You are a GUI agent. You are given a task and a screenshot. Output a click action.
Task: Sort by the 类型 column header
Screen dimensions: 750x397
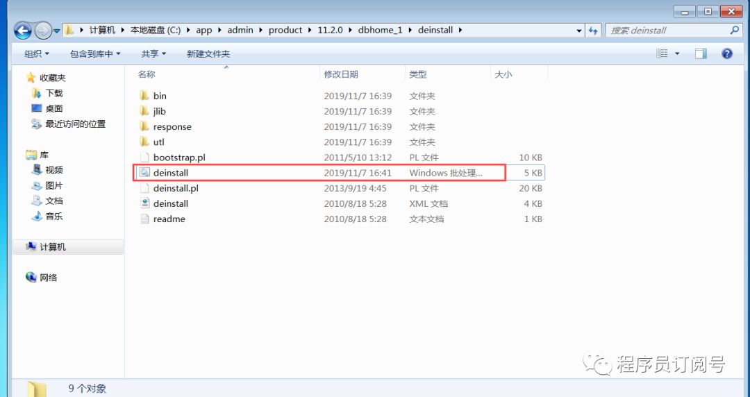[417, 74]
